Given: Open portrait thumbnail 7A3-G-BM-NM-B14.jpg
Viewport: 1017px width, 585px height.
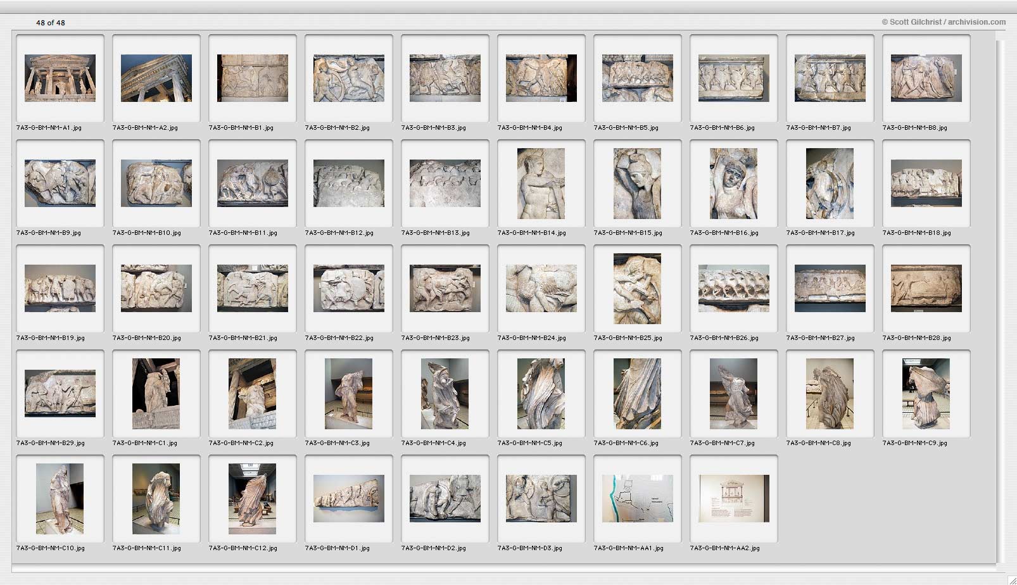Looking at the screenshot, I should (x=541, y=184).
